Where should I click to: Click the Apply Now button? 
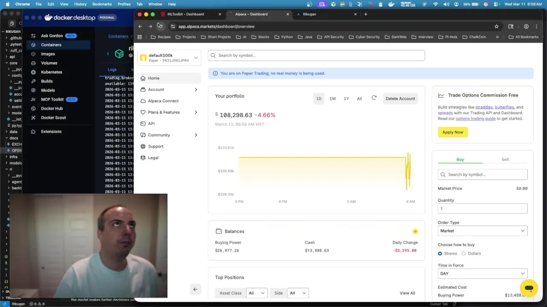453,132
